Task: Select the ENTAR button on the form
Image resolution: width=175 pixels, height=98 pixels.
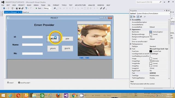Action: coord(53,39)
